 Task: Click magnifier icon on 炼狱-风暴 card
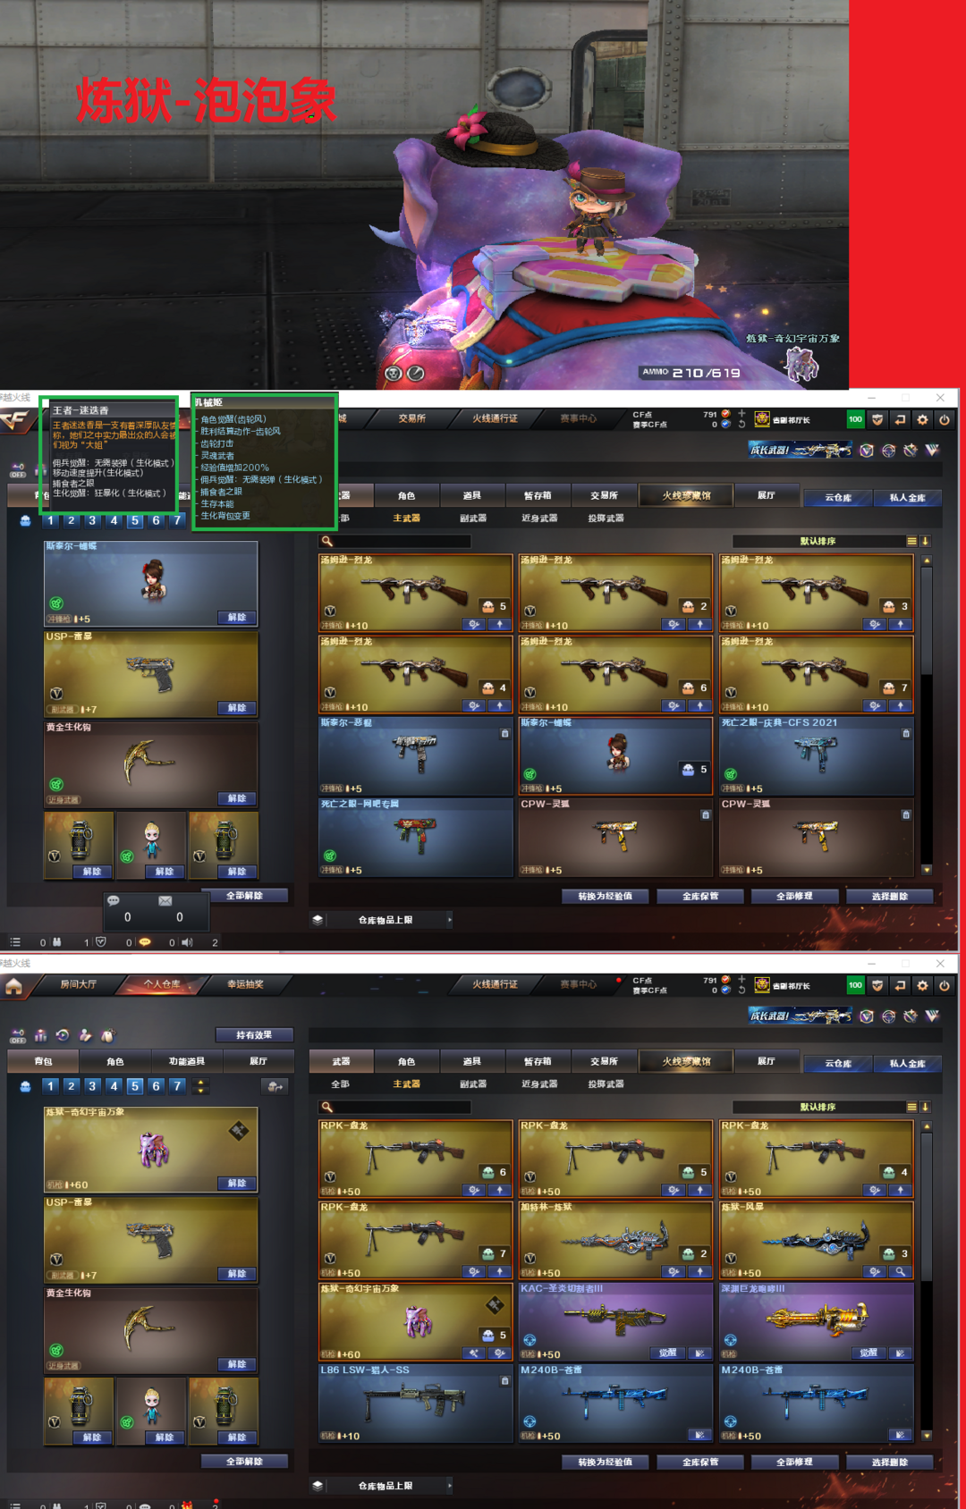[x=901, y=1271]
